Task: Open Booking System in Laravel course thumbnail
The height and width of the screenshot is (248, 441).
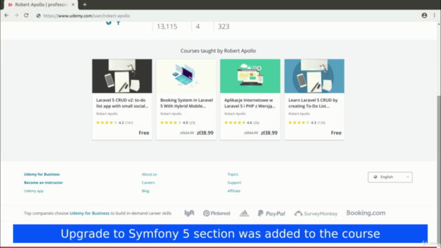Action: (186, 76)
